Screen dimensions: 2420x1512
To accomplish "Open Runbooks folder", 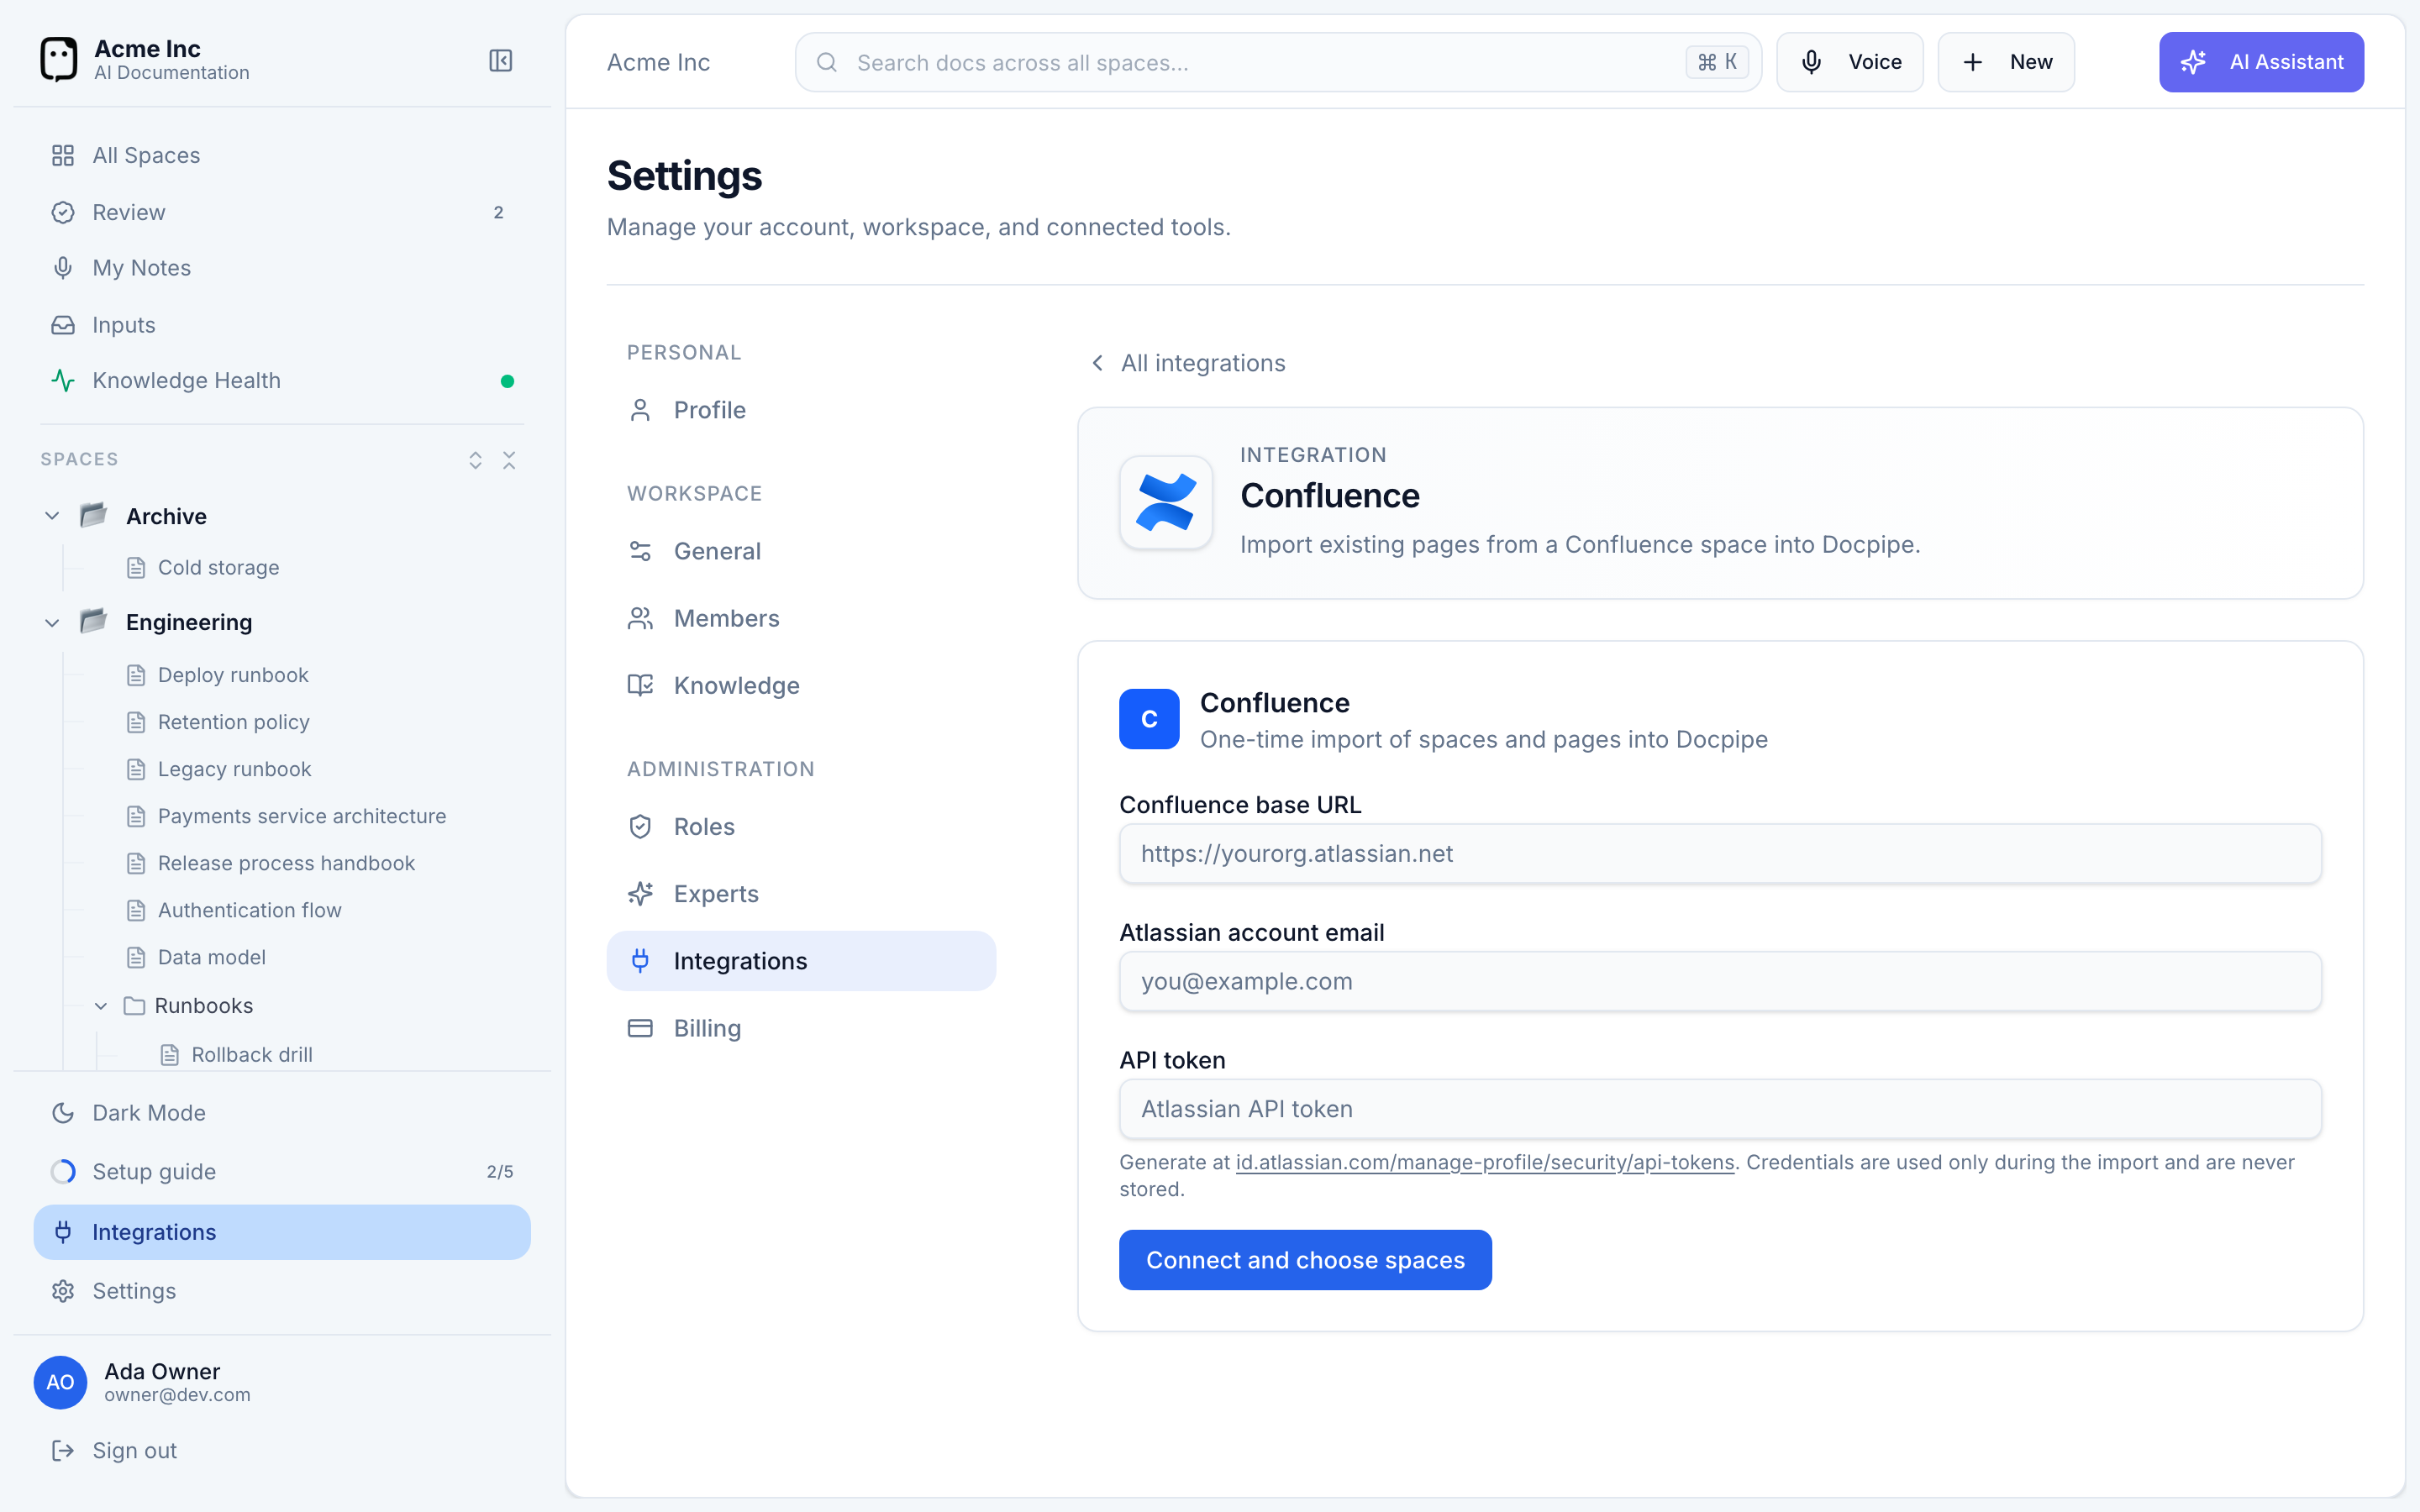I will click(189, 1006).
